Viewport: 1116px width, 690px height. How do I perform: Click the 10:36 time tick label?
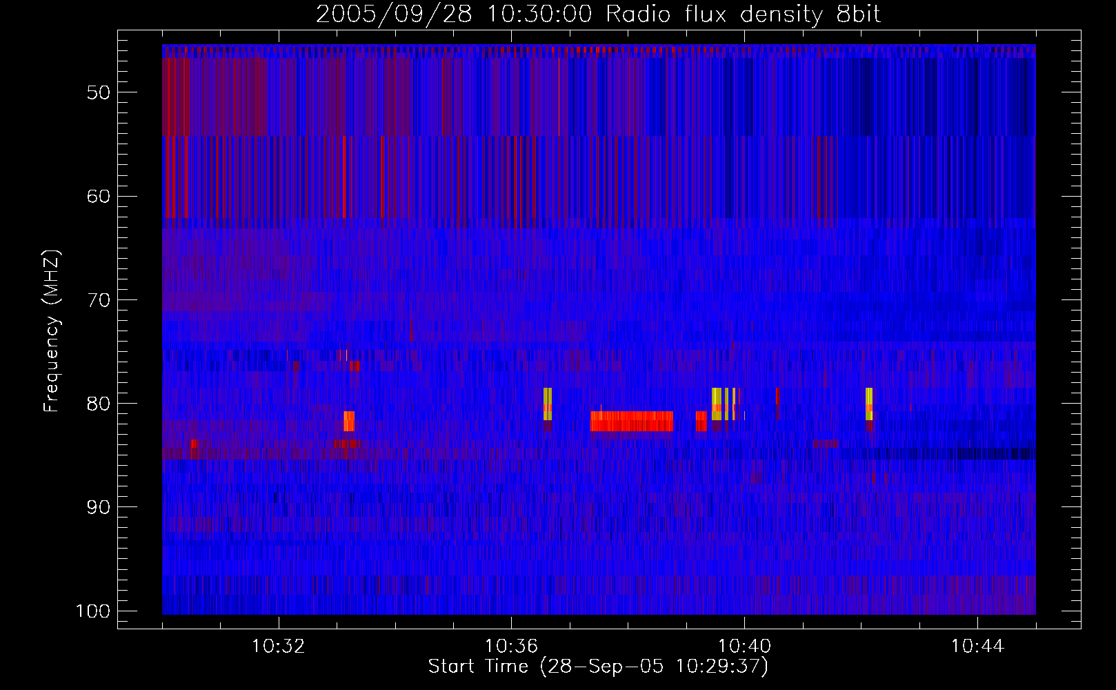click(x=511, y=647)
